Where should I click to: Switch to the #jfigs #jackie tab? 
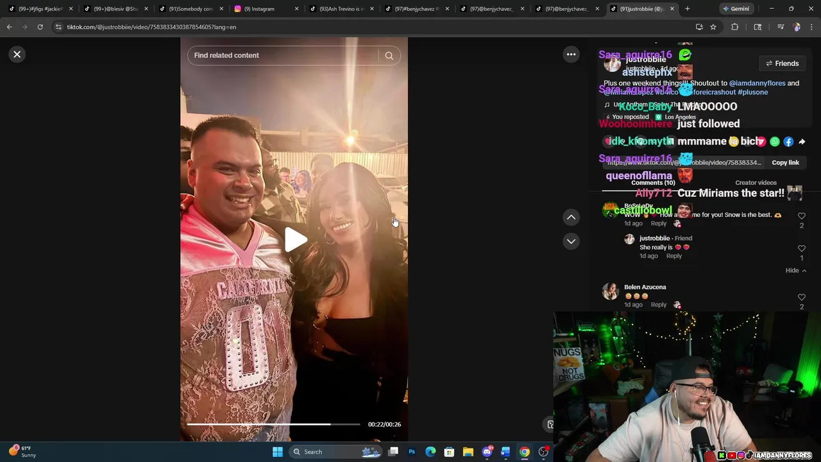[x=40, y=9]
